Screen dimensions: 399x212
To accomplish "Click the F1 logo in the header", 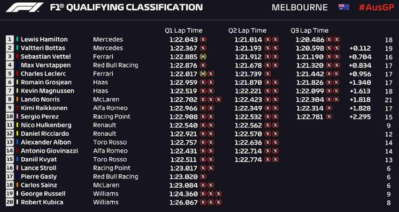I will (x=20, y=7).
